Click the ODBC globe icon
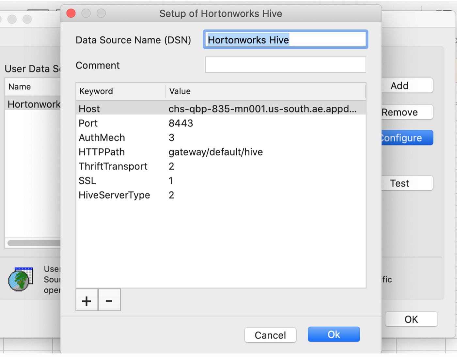Viewport: 457px width, 357px height. [x=21, y=279]
